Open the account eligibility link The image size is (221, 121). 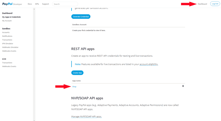149,64
